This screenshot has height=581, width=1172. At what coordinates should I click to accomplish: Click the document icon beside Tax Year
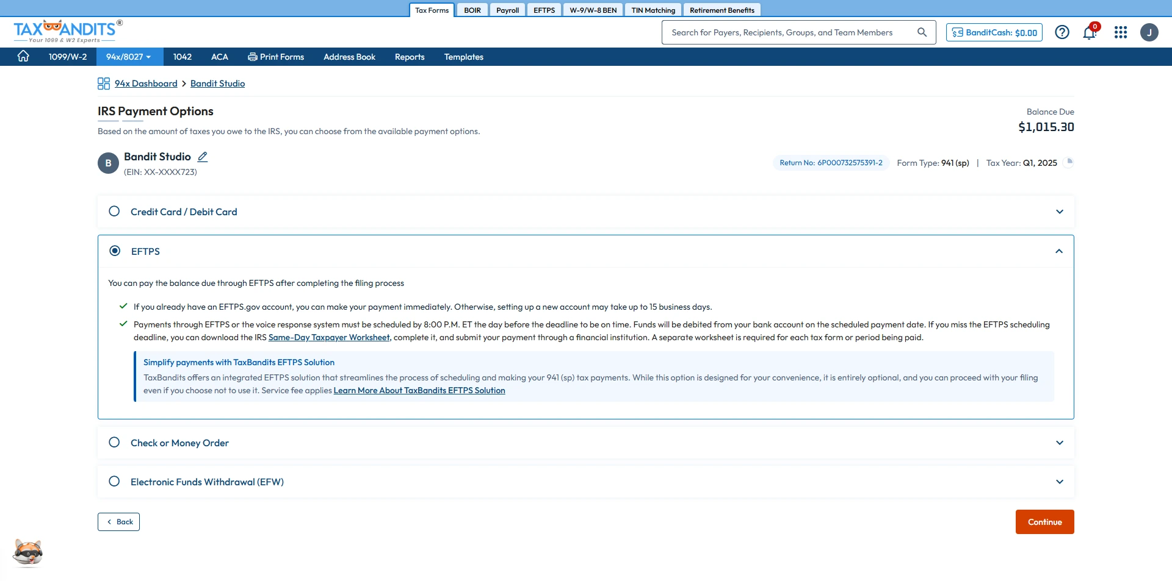pos(1069,162)
